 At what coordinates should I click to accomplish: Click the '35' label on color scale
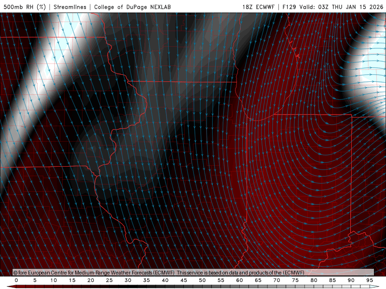[x=147, y=280]
